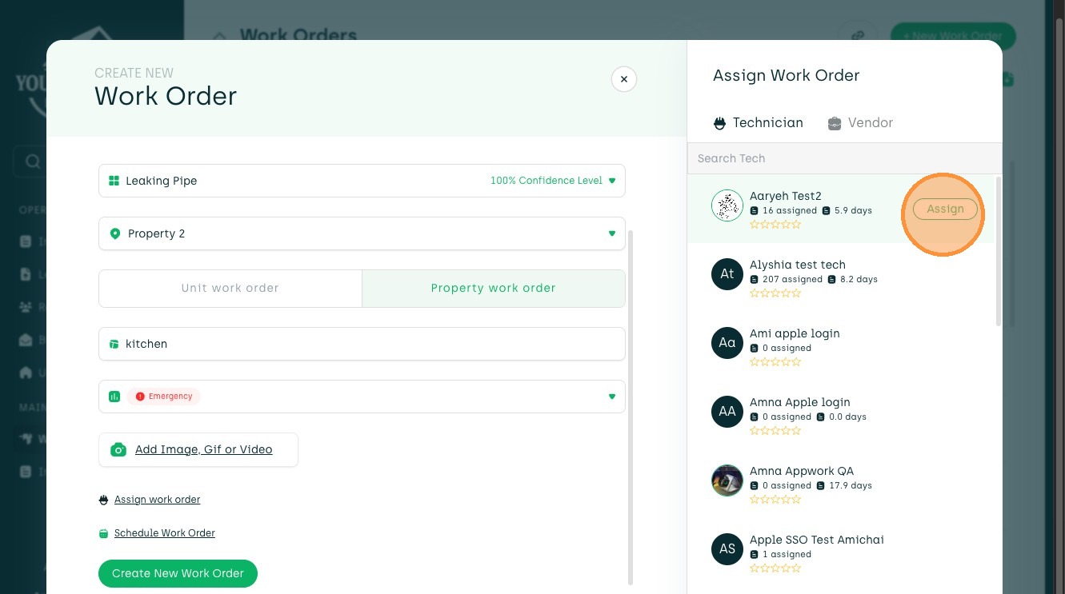Click the hard hat Technician icon

[x=719, y=123]
